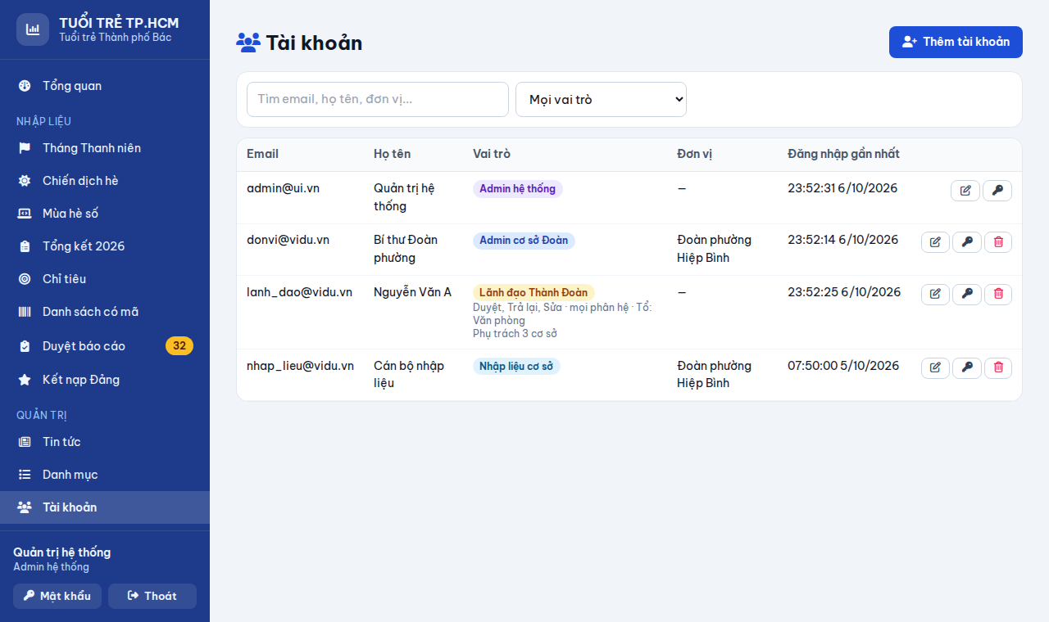Open Tổng quan in the sidebar
Screen dimensions: 1049x622
click(105, 86)
